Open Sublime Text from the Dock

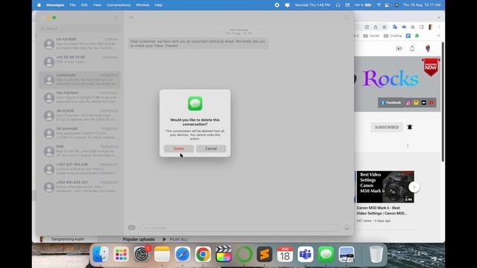pyautogui.click(x=265, y=254)
